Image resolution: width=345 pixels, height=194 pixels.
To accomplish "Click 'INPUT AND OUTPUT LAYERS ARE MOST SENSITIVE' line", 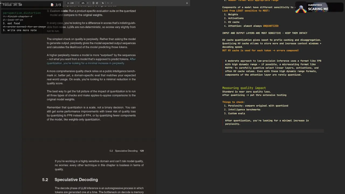I will (x=265, y=33).
